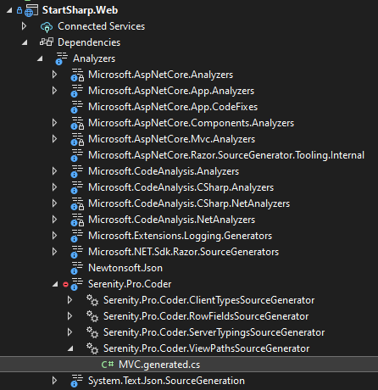
Task: Select the Serenity.Pro.Coder.ClientTypesSourceGenerator label
Action: [209, 300]
